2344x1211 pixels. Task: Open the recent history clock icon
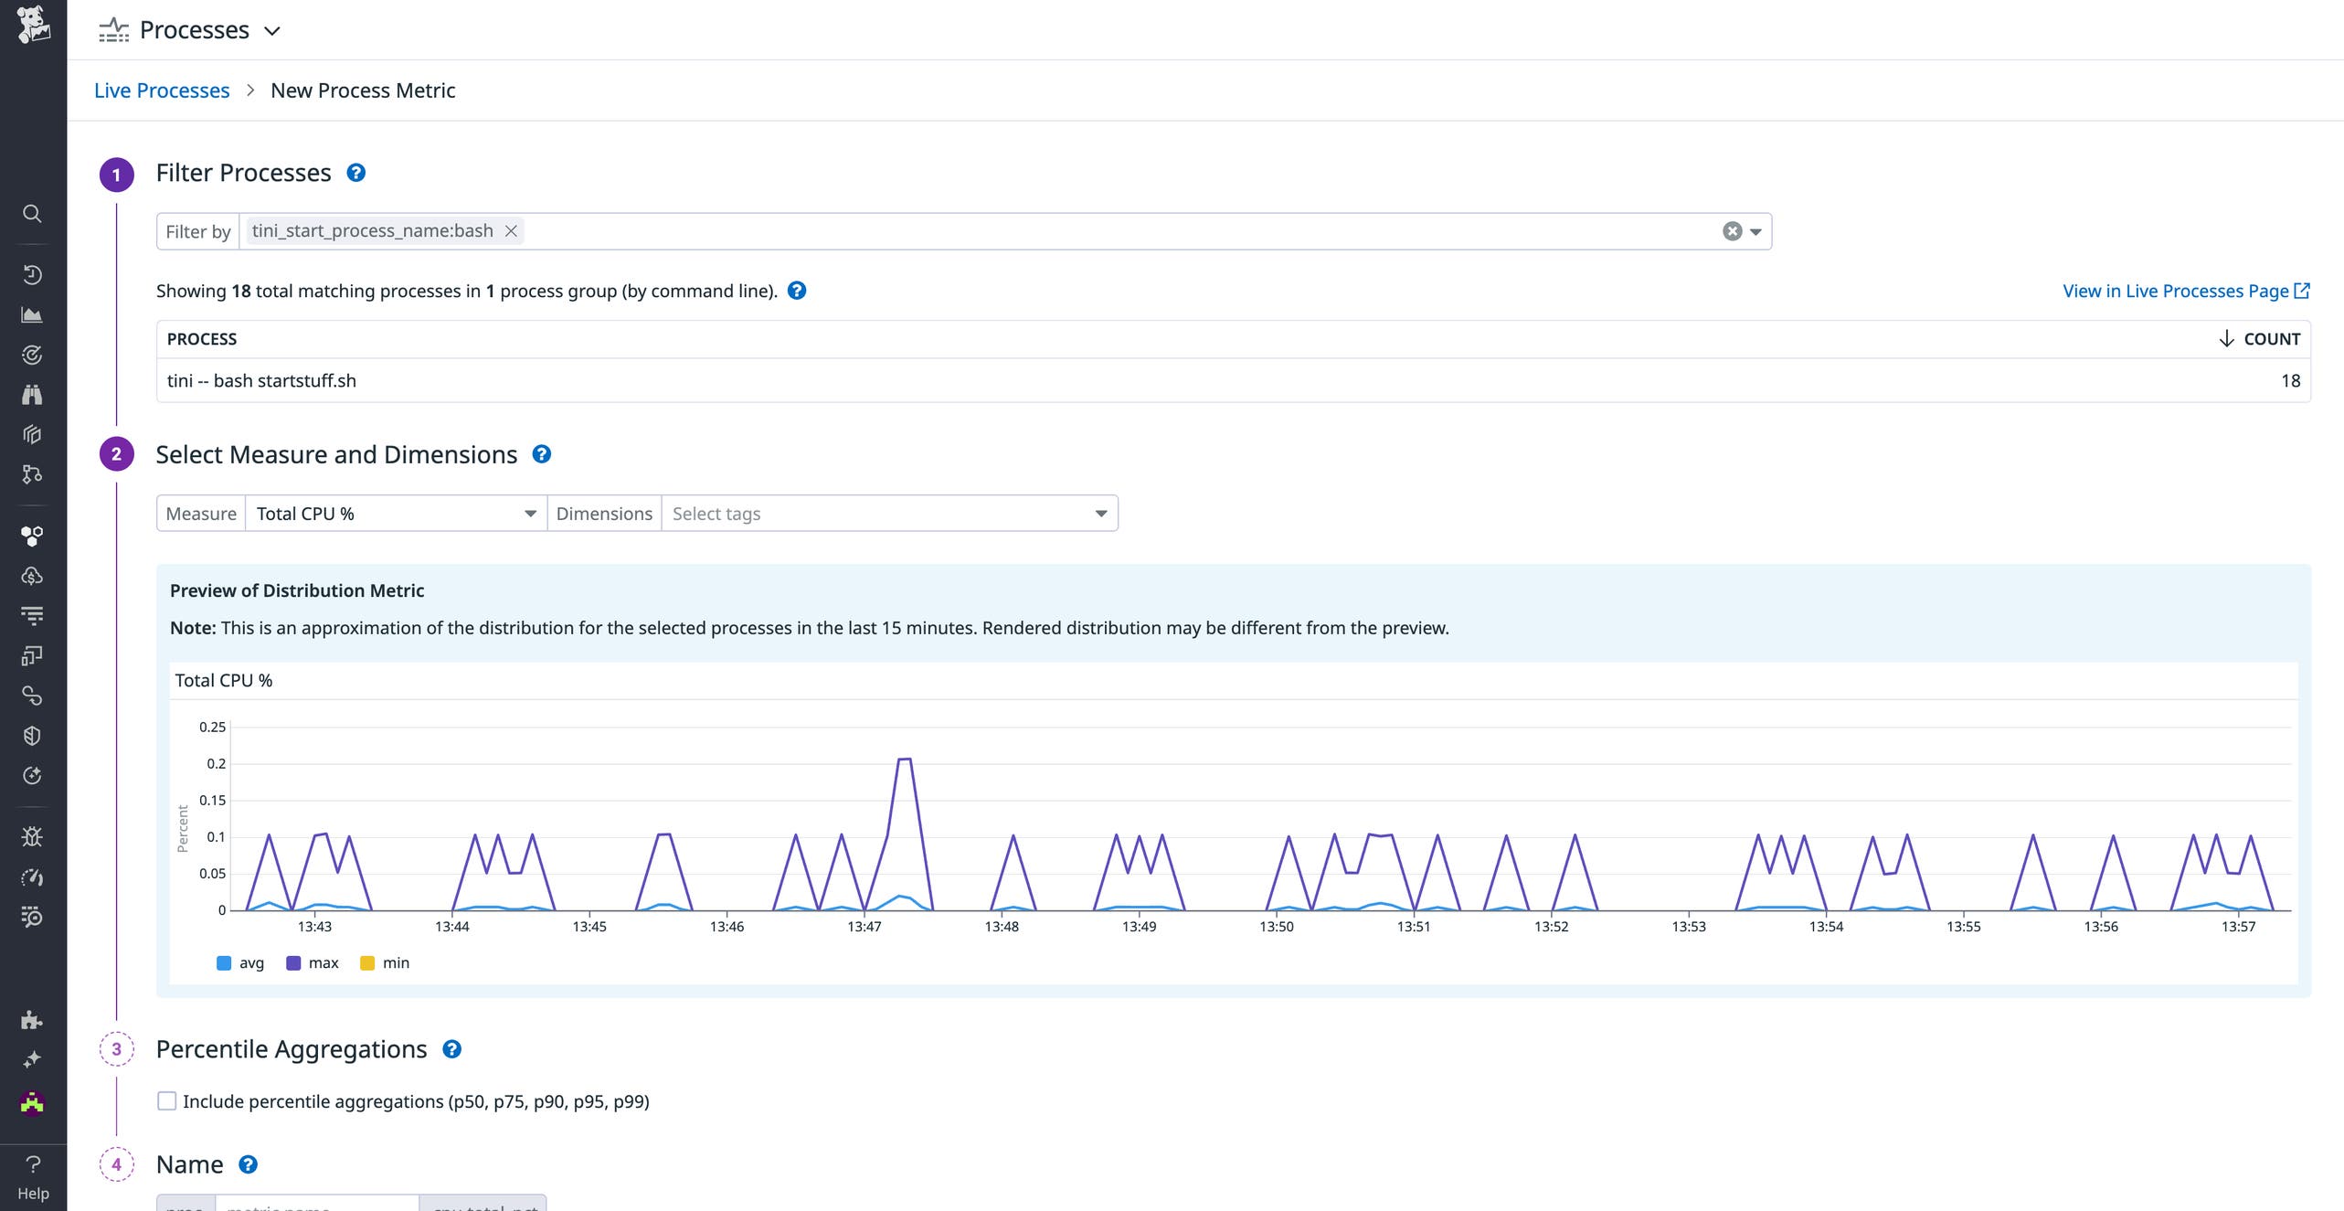point(32,274)
